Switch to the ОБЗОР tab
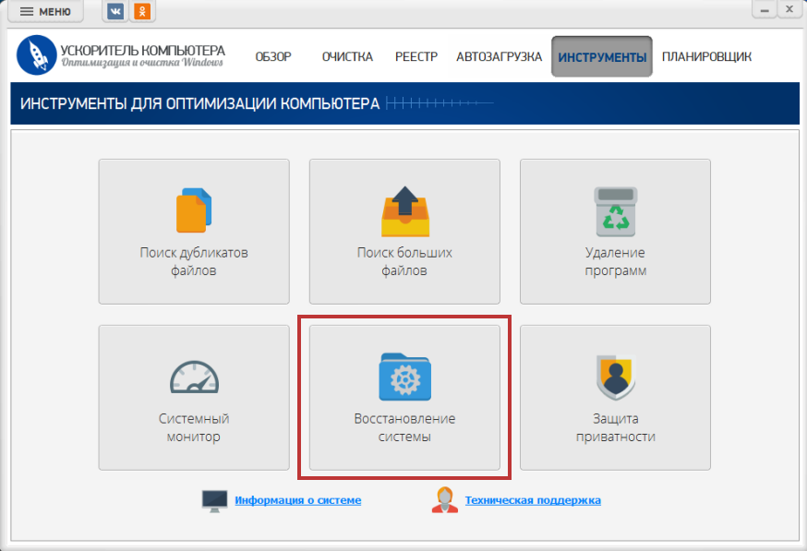Screen dimensions: 807x551 [x=273, y=56]
